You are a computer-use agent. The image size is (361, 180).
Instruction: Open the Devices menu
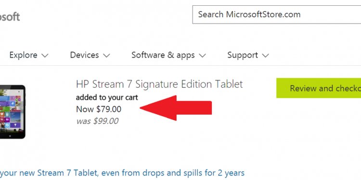click(84, 55)
